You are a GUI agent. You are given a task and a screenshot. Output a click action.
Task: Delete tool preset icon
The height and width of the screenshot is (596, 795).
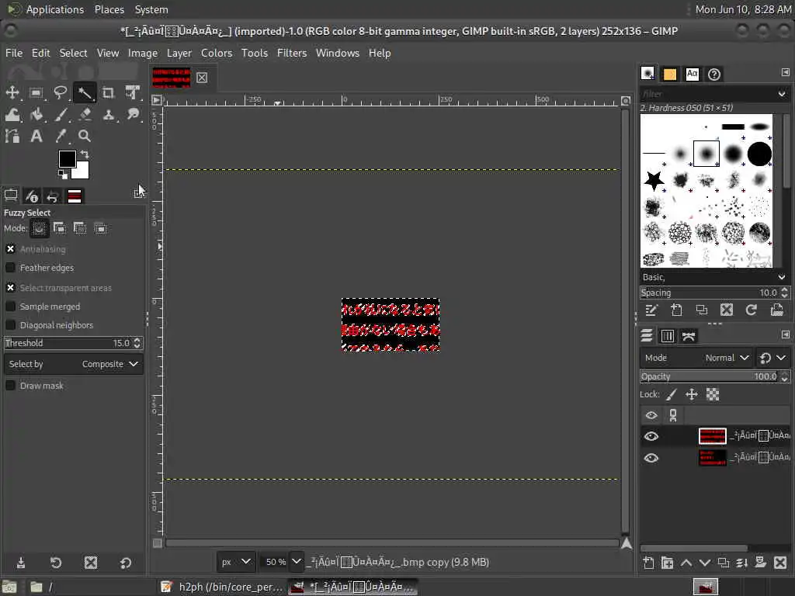tap(91, 563)
